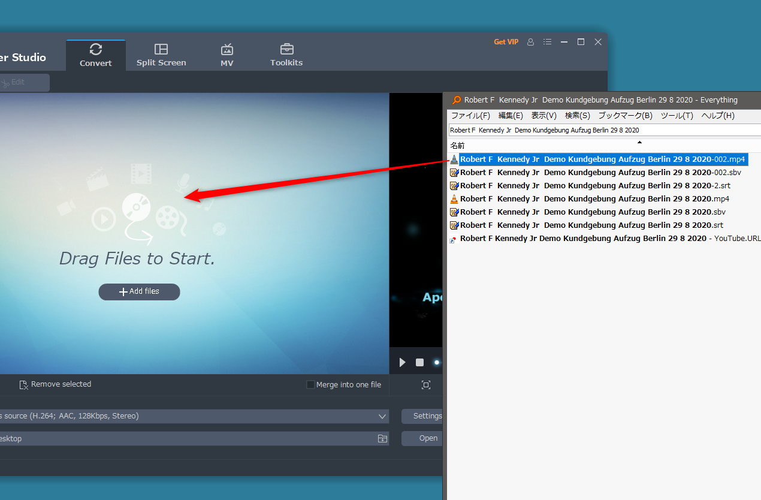Click the Get VIP link

point(506,42)
